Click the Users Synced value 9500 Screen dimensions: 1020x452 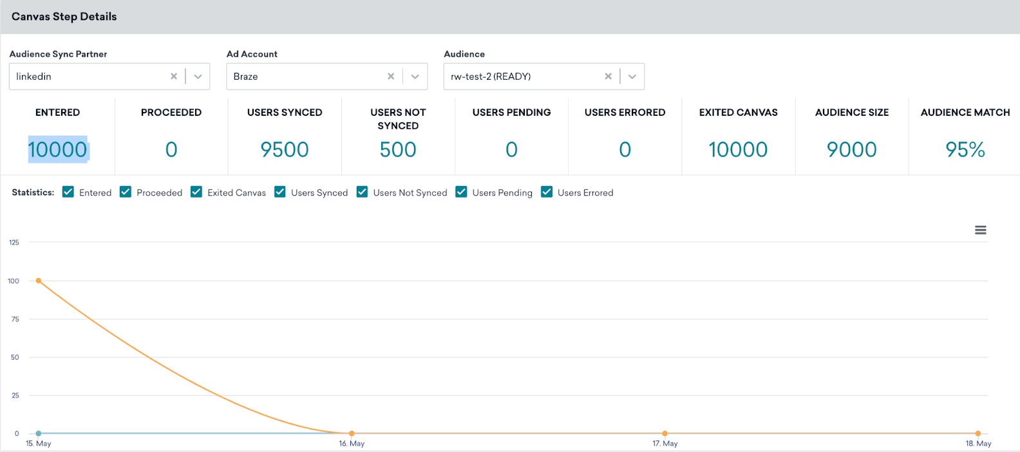coord(284,149)
